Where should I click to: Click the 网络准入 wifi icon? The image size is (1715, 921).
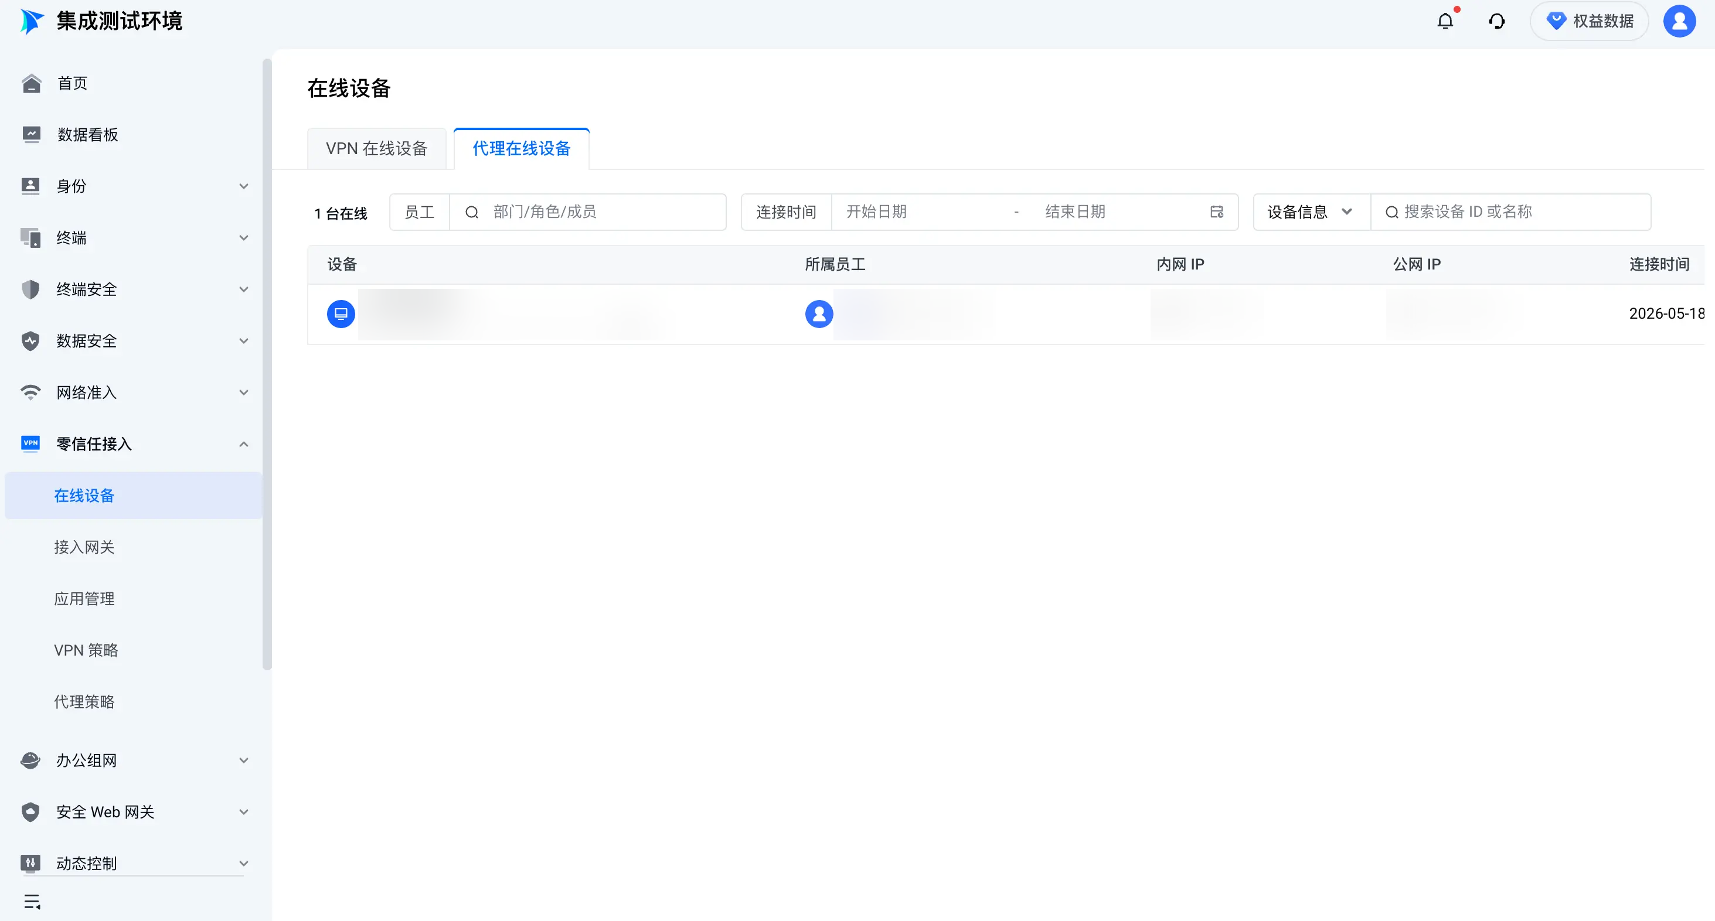(30, 393)
